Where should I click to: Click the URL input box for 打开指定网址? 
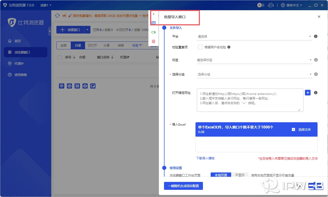coord(250,100)
